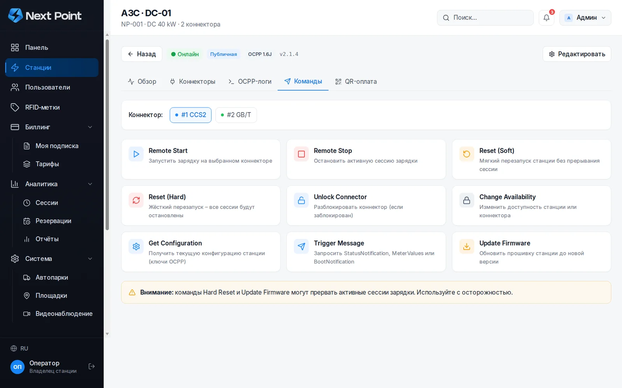Viewport: 622px width, 388px height.
Task: Open Пользователи in the sidebar
Action: (x=52, y=87)
